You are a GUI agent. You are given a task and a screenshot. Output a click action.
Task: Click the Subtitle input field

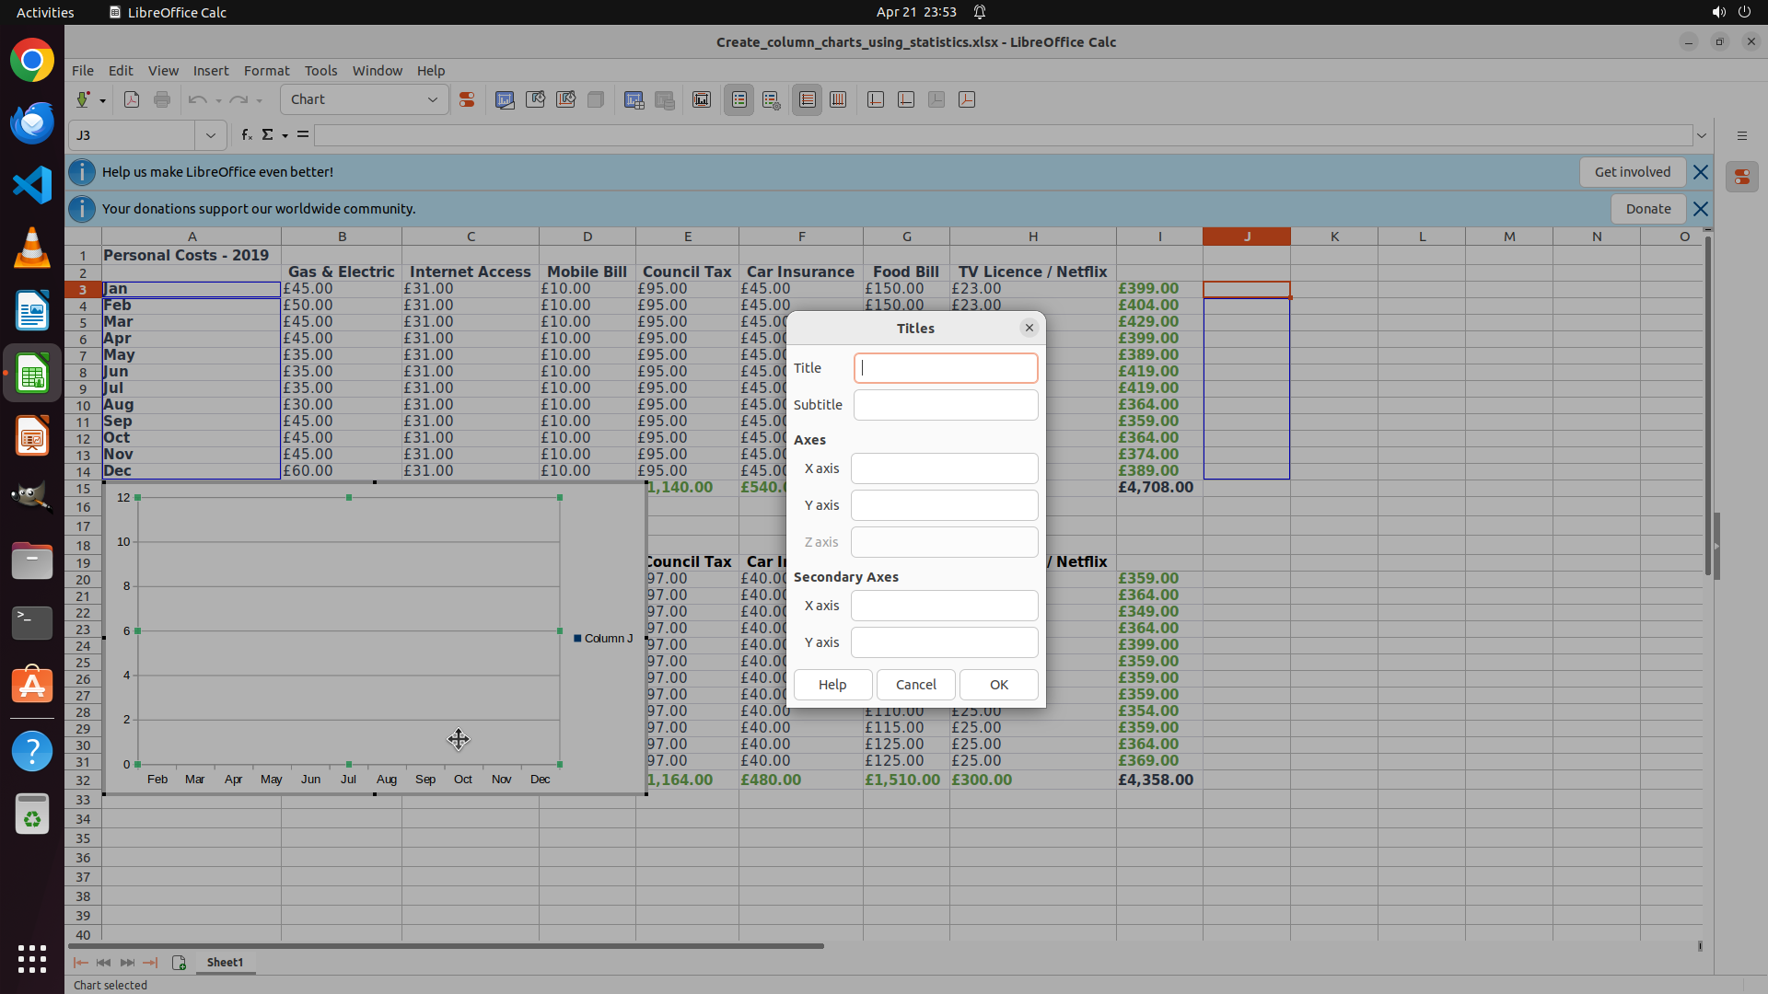pyautogui.click(x=945, y=405)
